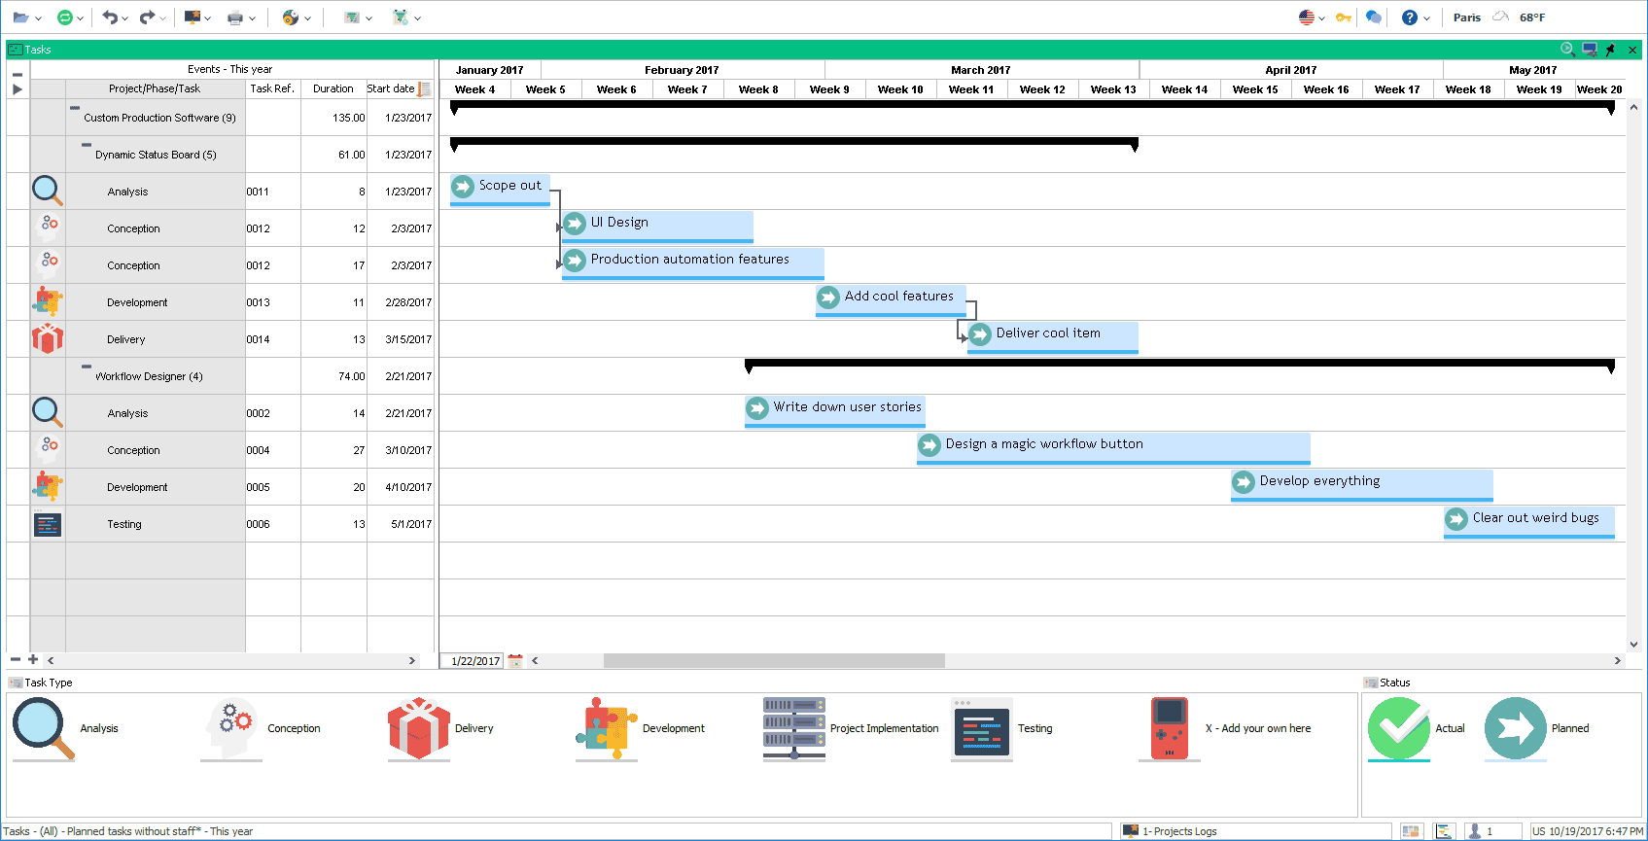Viewport: 1648px width, 841px height.
Task: Toggle Delivery task type filter
Action: (419, 728)
